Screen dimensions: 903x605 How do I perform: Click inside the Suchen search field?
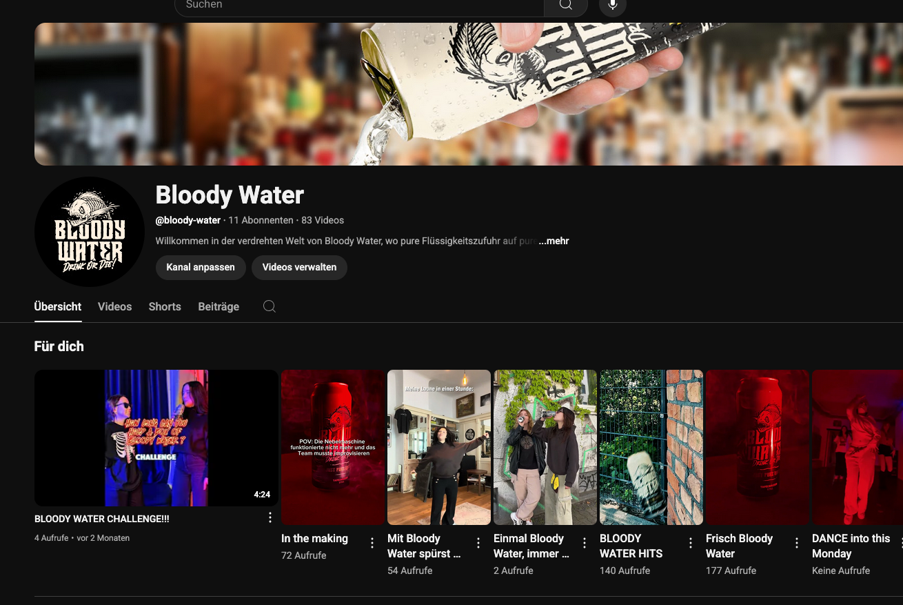(x=358, y=6)
